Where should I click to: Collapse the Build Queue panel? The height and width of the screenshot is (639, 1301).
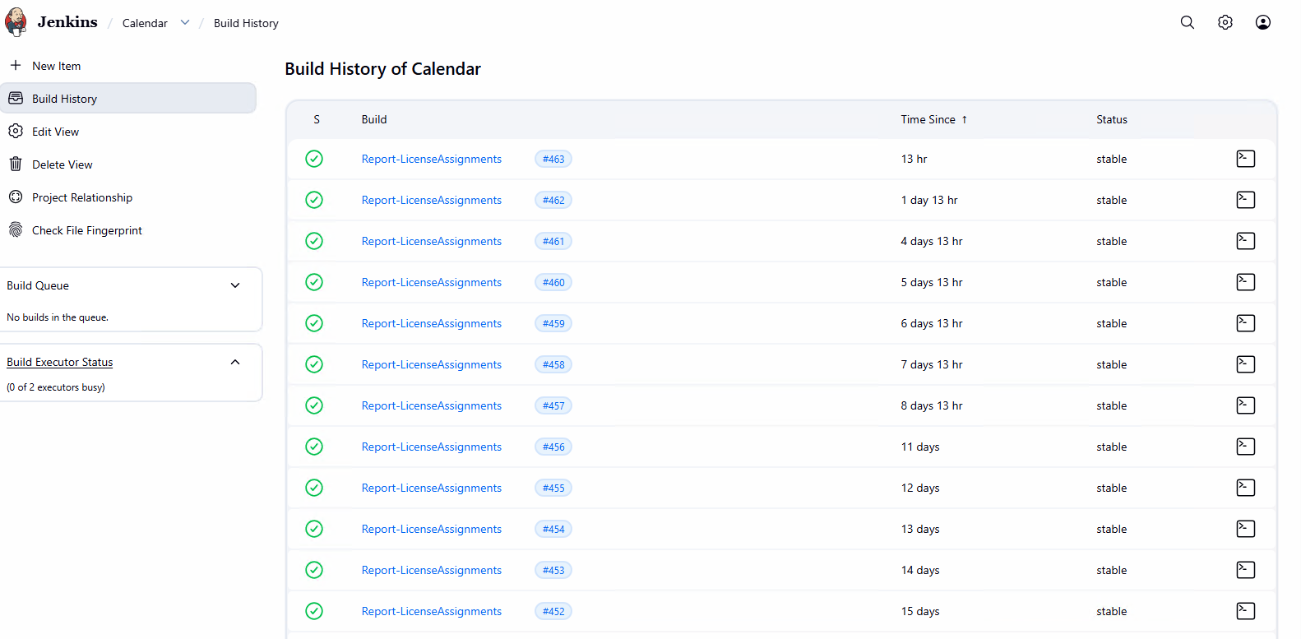pos(235,285)
